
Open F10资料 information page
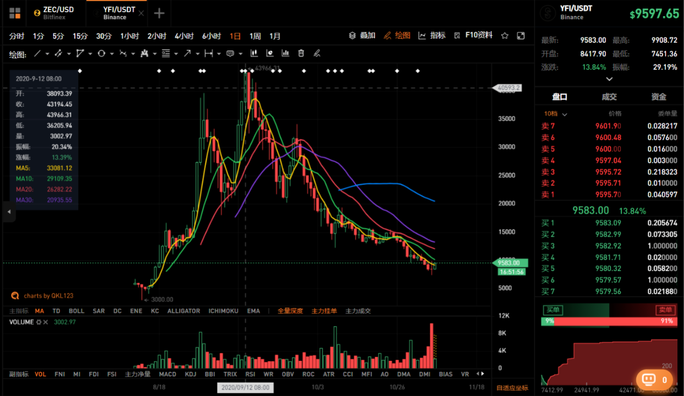click(x=474, y=35)
